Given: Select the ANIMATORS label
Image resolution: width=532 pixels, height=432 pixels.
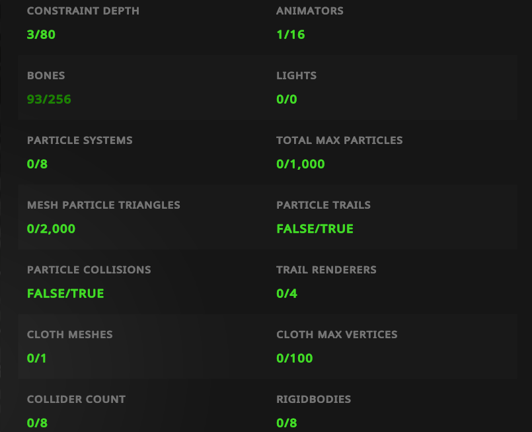Looking at the screenshot, I should 310,11.
